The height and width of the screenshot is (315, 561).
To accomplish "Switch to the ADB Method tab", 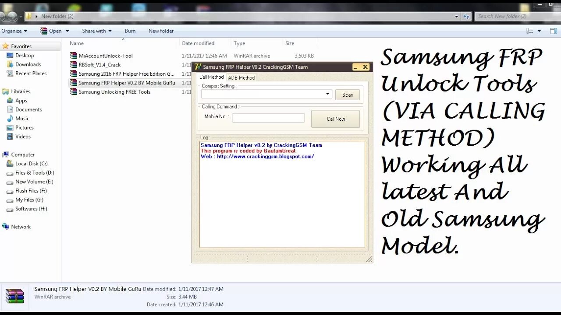I will pyautogui.click(x=241, y=77).
